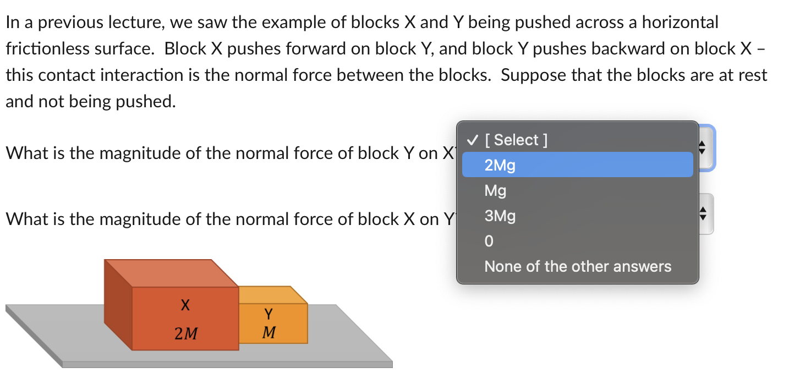Select the "2Mg" option from the dropdown
The image size is (789, 373).
[498, 164]
